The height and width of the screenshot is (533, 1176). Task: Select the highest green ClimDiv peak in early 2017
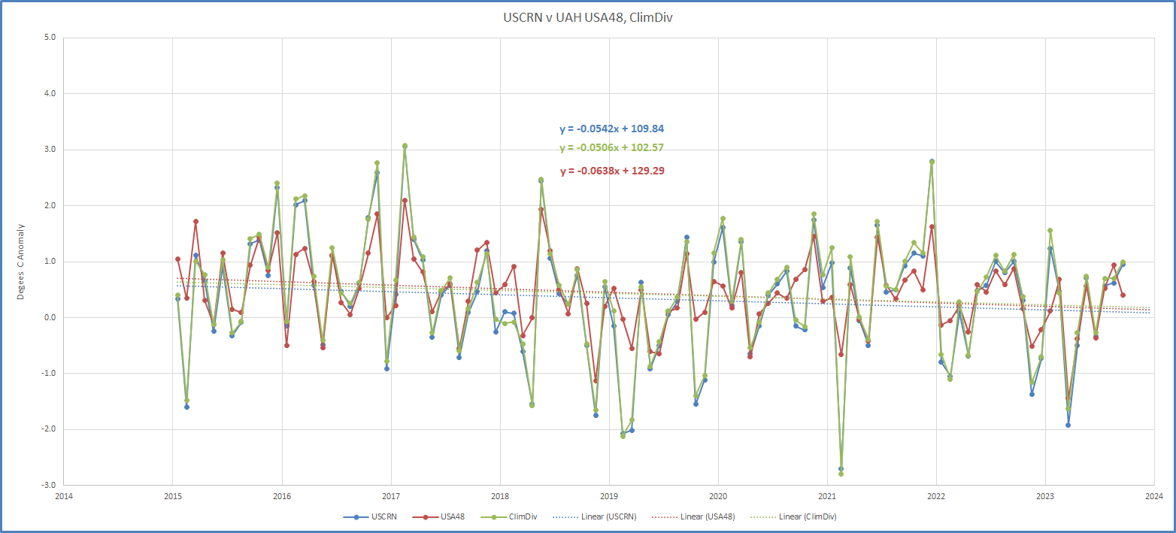click(405, 146)
